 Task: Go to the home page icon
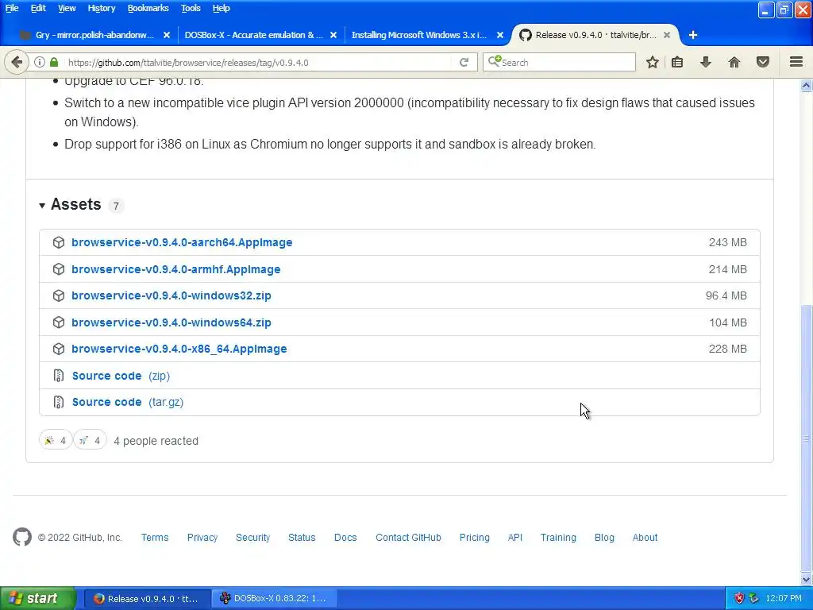coord(734,62)
